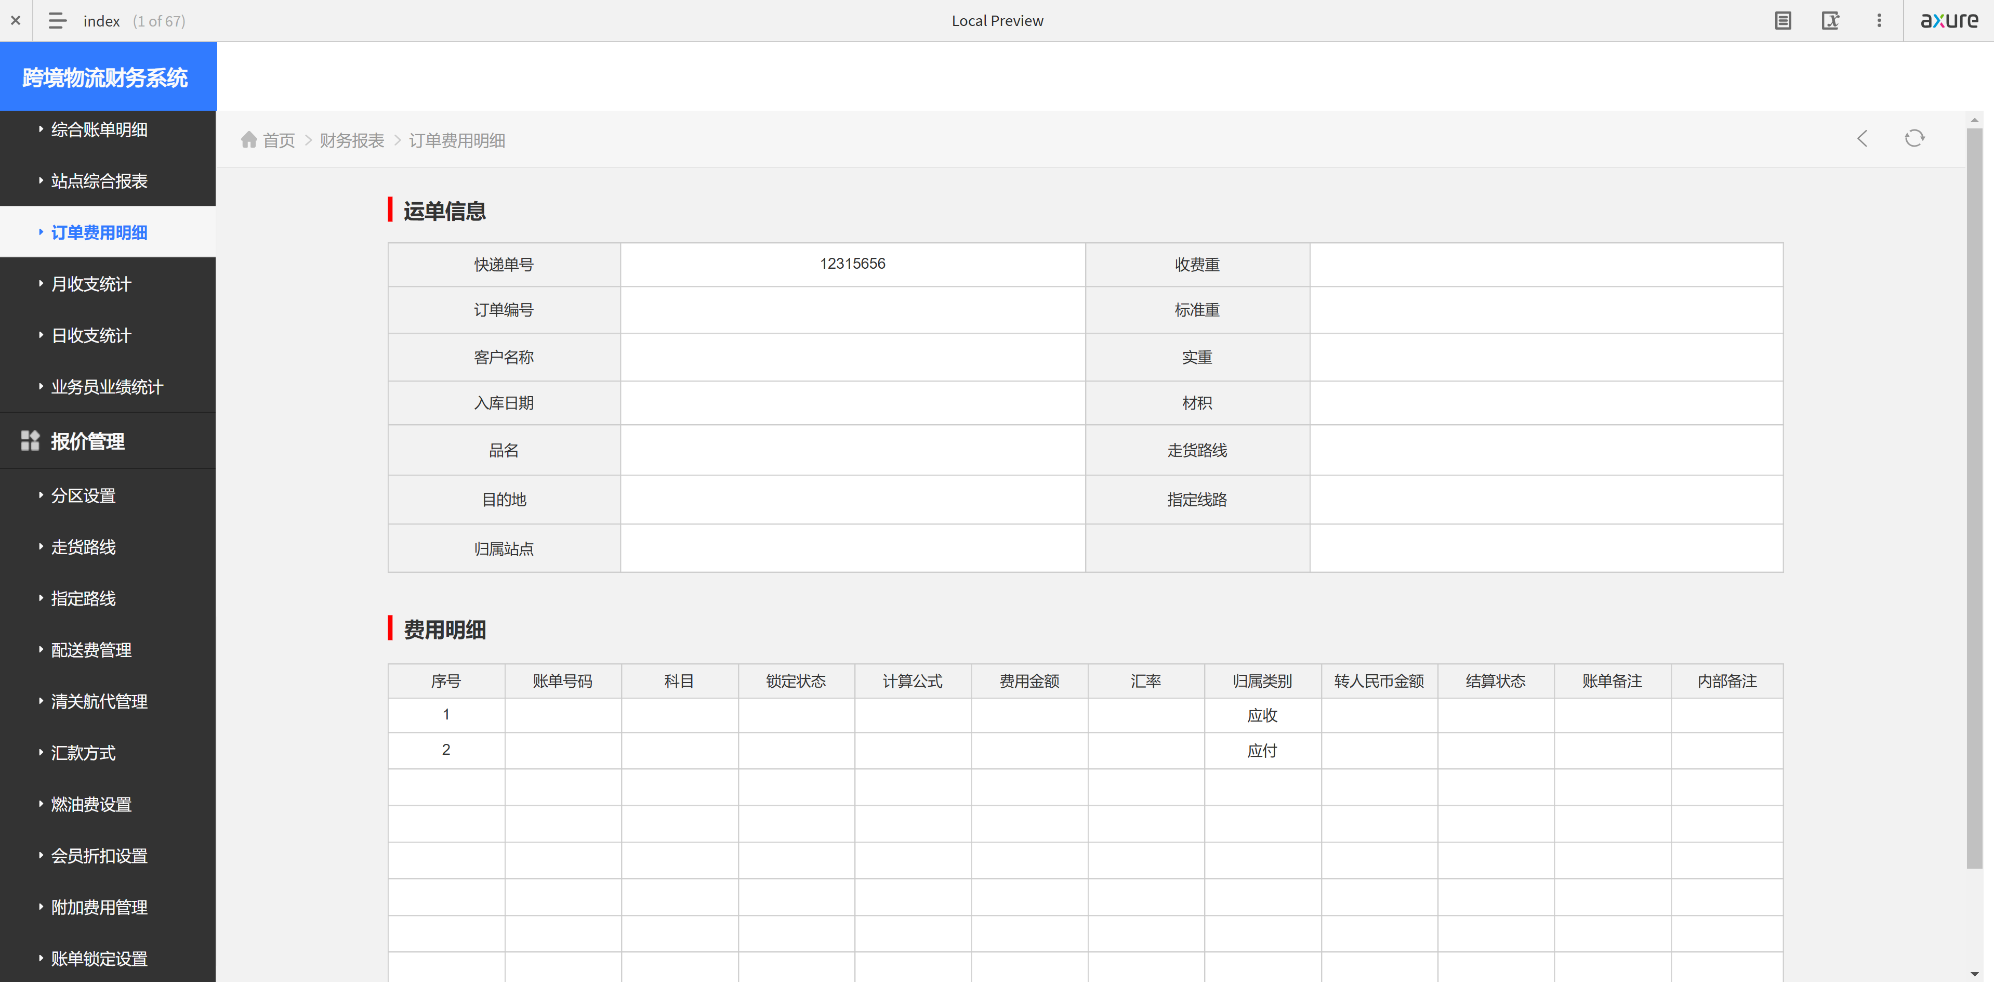Click 财务报表 breadcrumb link
Image resolution: width=1994 pixels, height=982 pixels.
tap(351, 140)
